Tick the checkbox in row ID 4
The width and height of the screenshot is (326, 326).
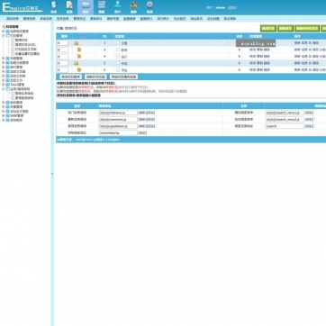[x=118, y=56]
